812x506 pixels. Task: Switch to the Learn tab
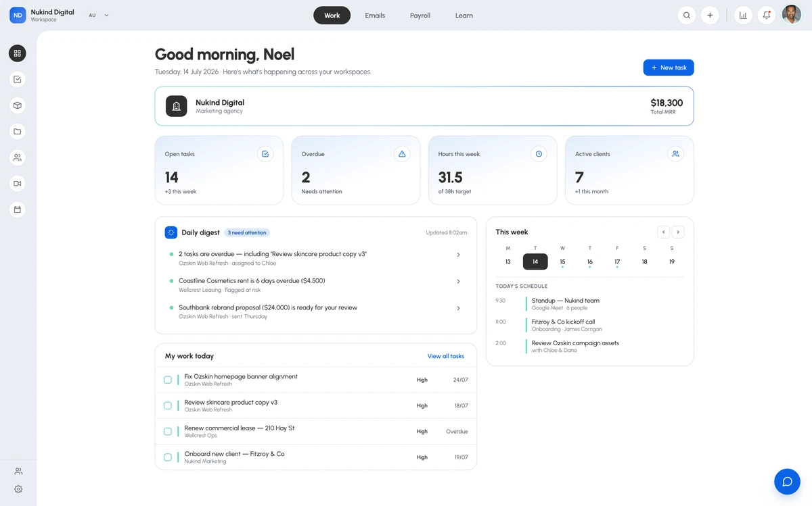(464, 16)
